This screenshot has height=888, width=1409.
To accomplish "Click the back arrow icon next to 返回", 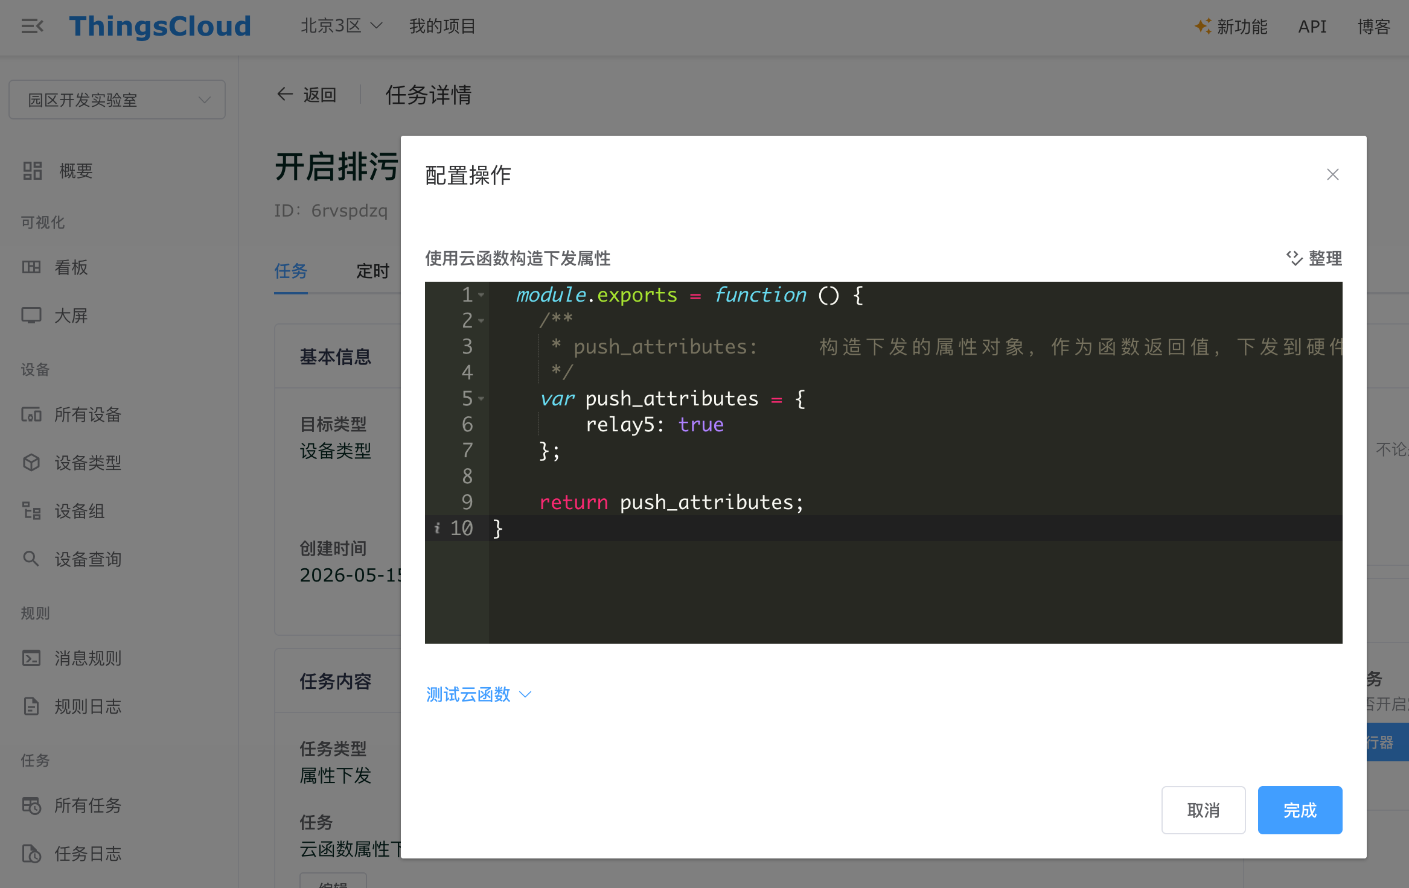I will [x=285, y=95].
